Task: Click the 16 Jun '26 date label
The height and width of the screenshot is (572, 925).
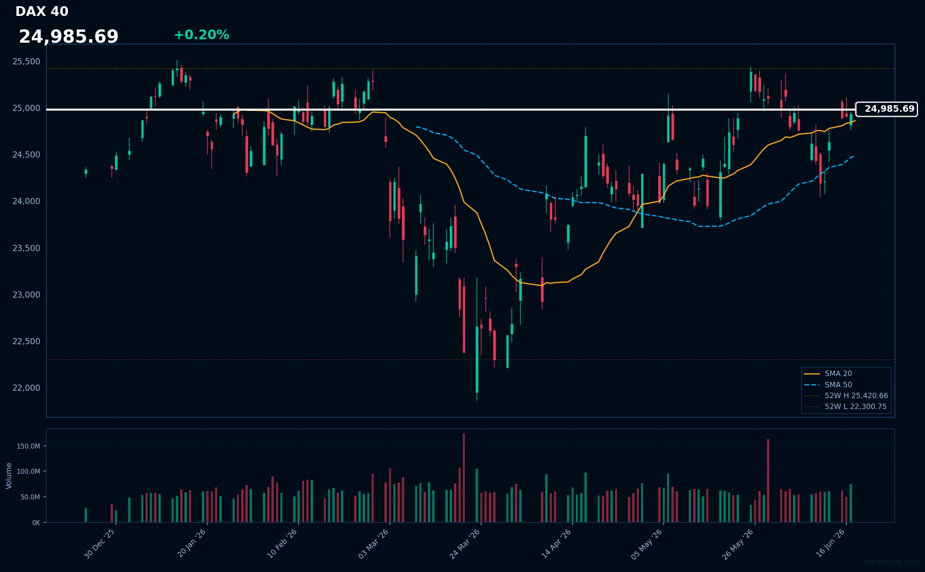Action: pos(830,543)
